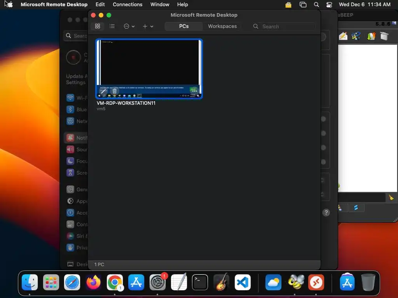Image resolution: width=398 pixels, height=298 pixels.
Task: Open the Help menu
Action: 183,4
